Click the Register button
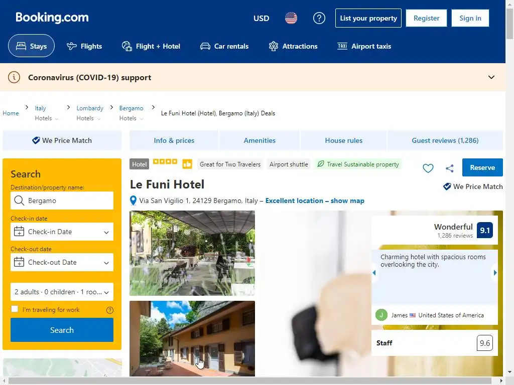This screenshot has width=514, height=385. [x=426, y=18]
